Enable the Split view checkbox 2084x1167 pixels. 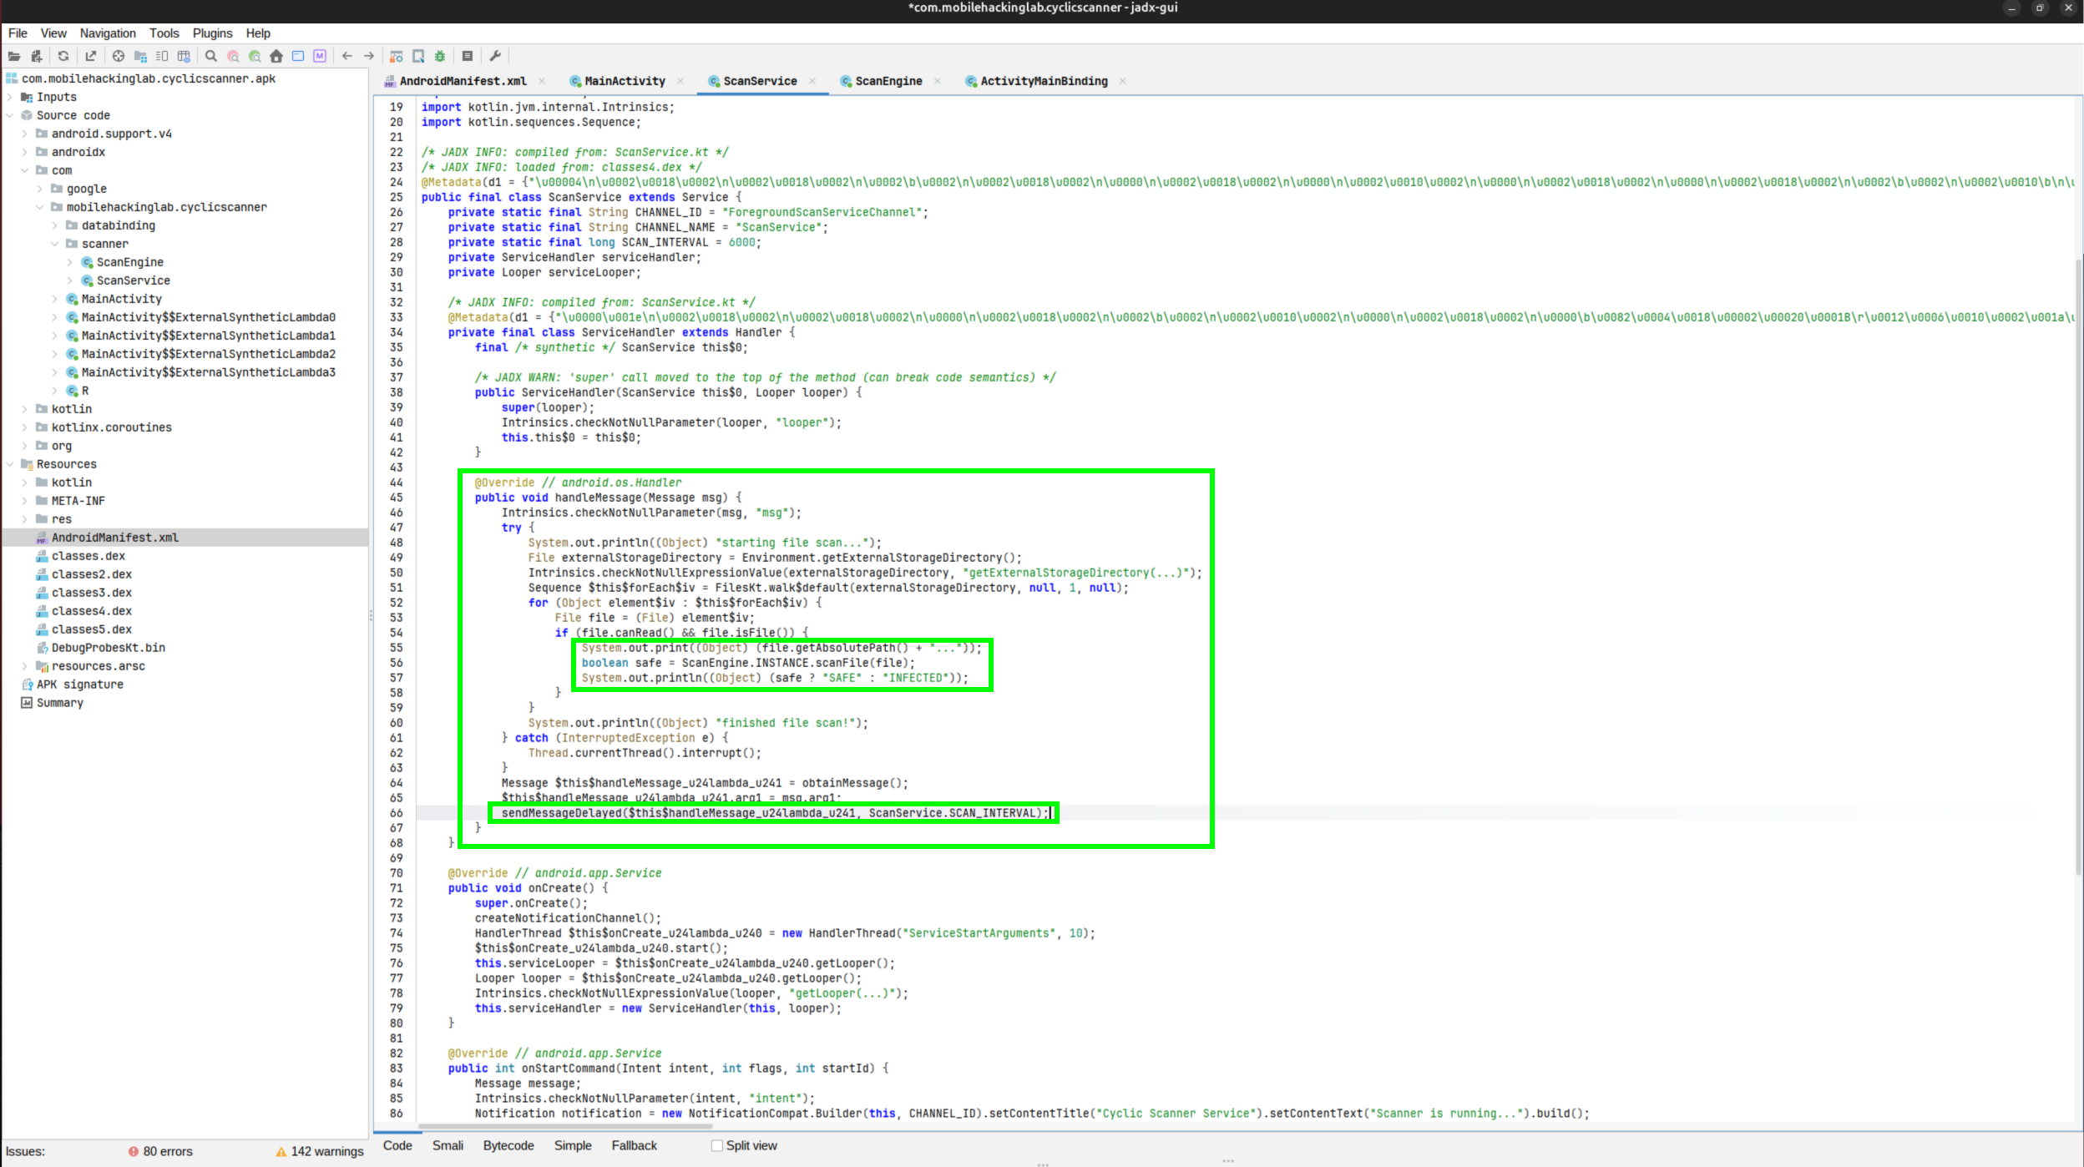(716, 1145)
